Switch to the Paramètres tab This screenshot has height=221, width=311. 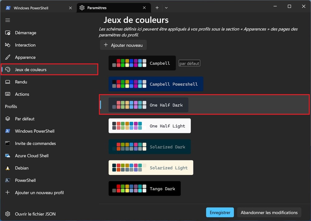point(114,8)
